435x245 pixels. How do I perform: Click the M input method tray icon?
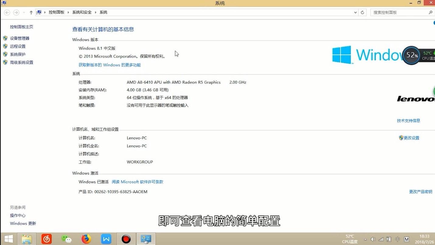click(x=407, y=239)
